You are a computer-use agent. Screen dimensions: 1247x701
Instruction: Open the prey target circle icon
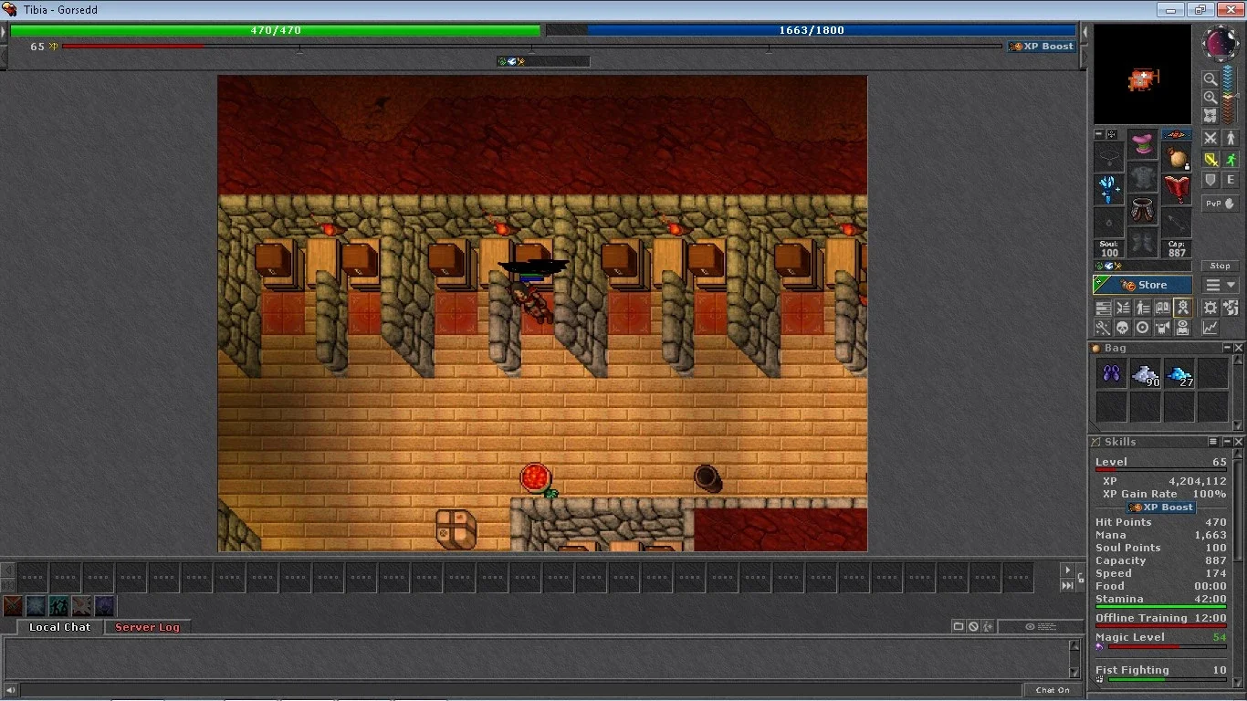click(x=1143, y=328)
